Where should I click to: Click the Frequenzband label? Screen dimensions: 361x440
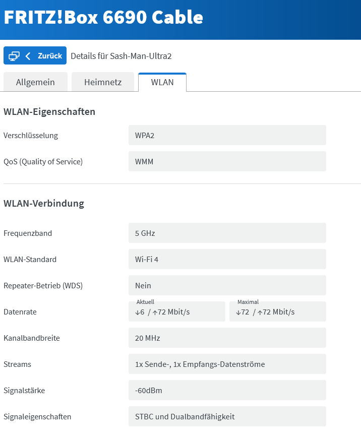tap(28, 233)
